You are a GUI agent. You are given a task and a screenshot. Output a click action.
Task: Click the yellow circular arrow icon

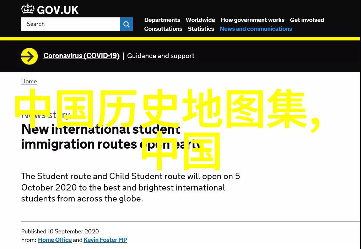point(29,56)
